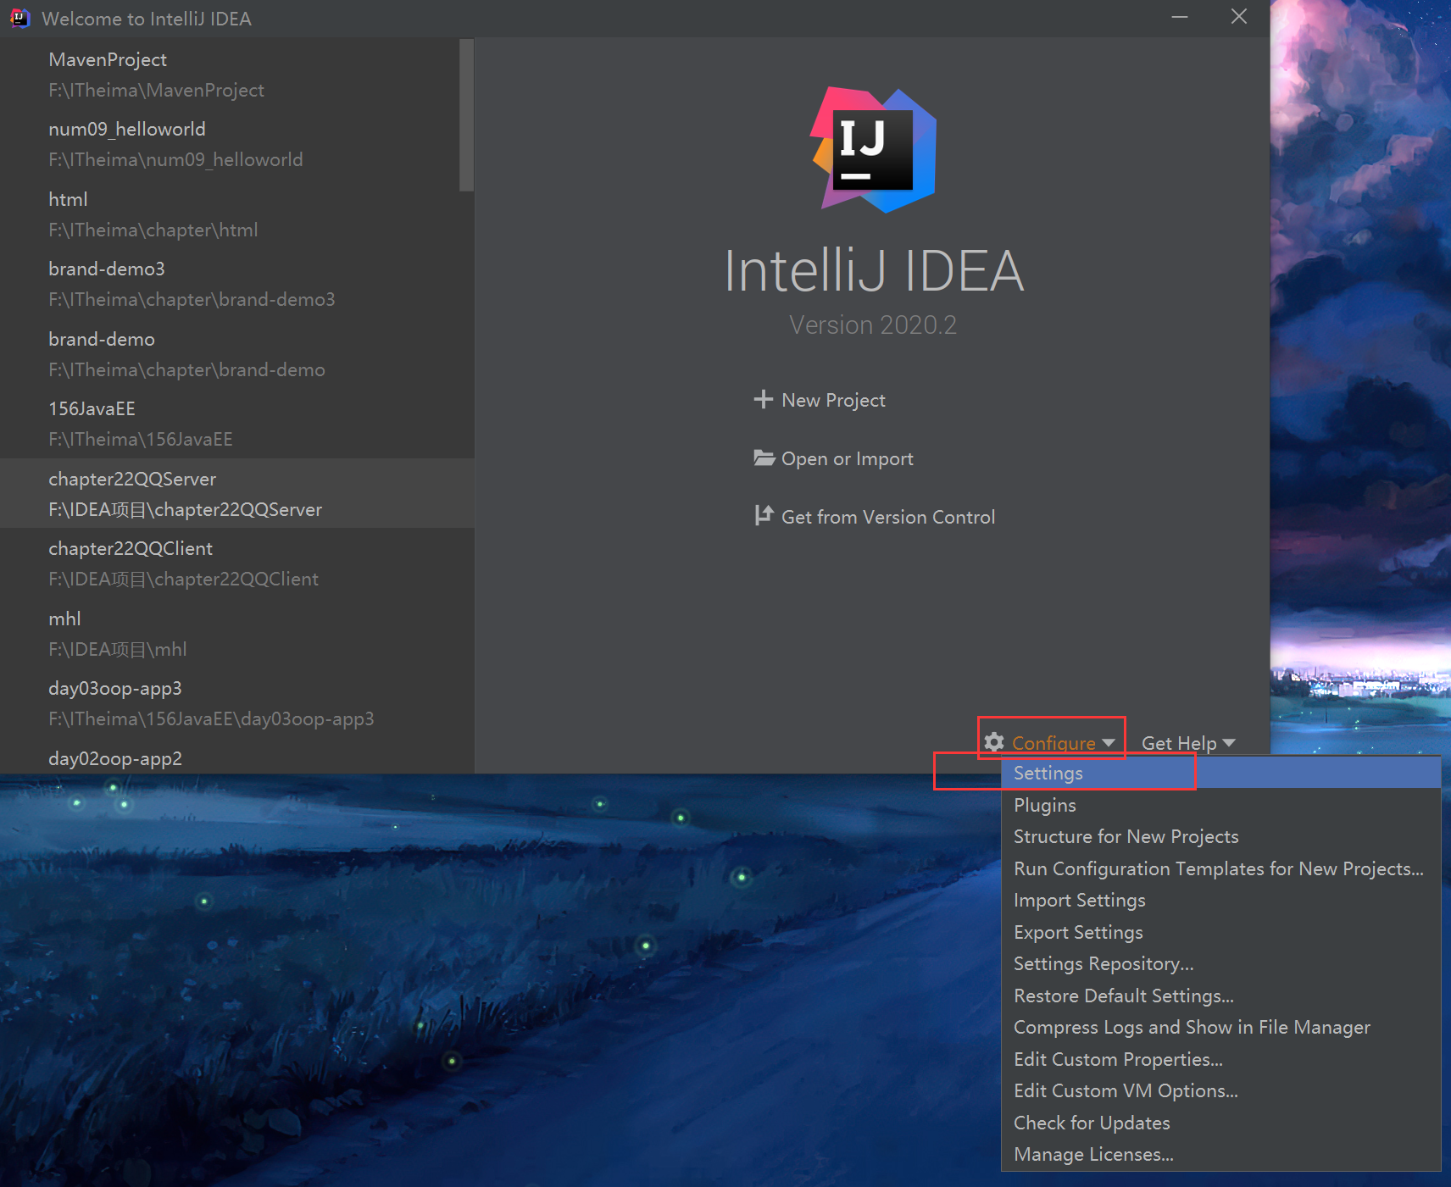The height and width of the screenshot is (1187, 1451).
Task: Choose Edit Custom VM Options
Action: [1126, 1090]
